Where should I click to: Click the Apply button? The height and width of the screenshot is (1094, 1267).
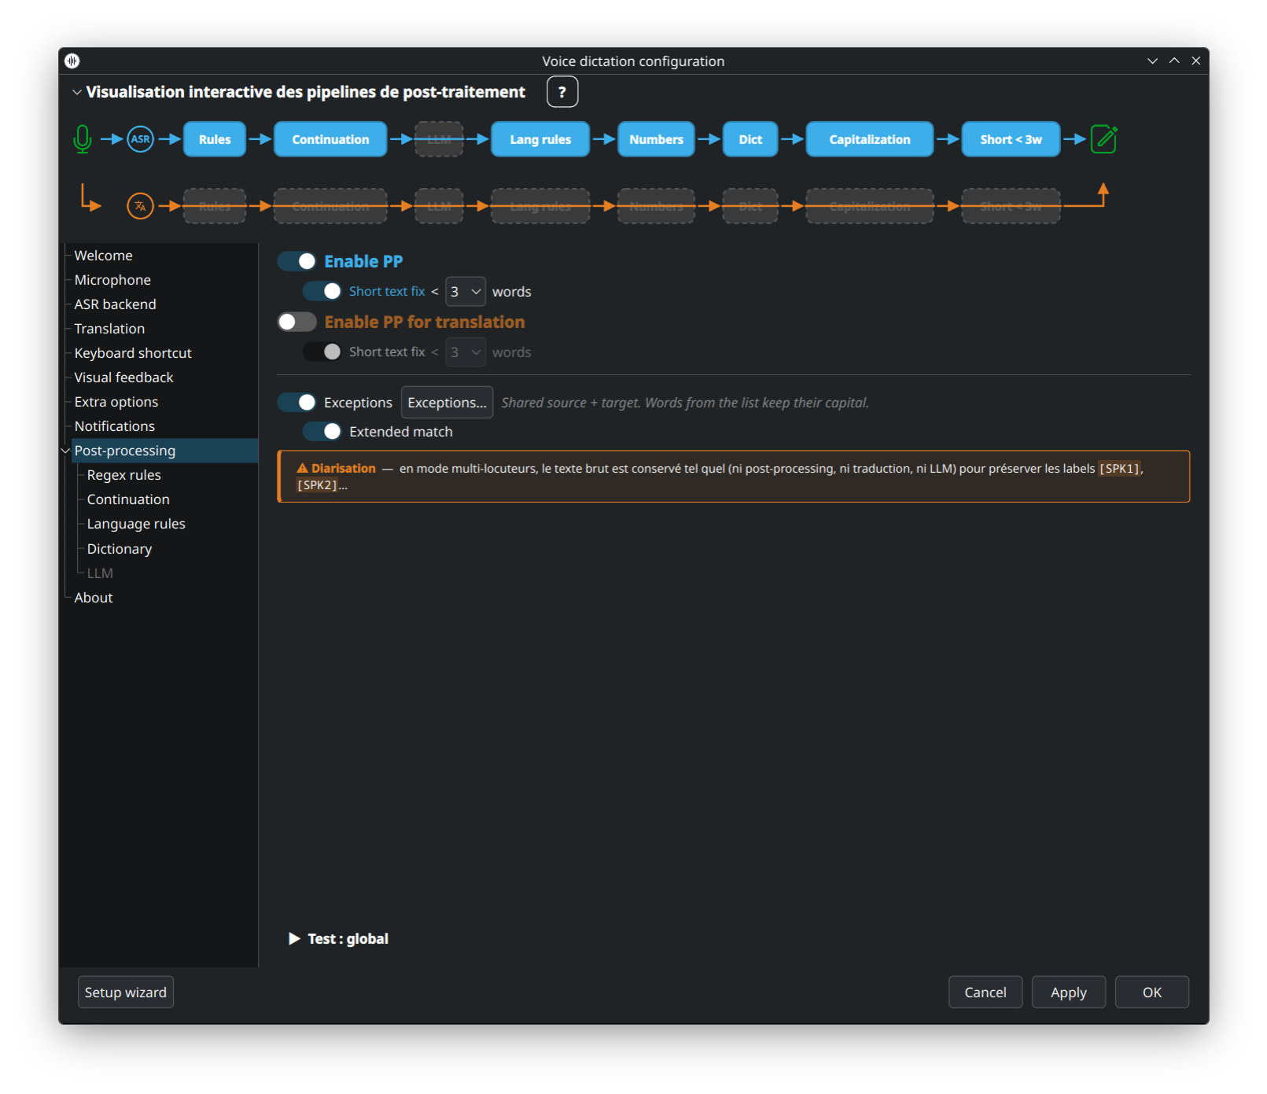[x=1069, y=992]
